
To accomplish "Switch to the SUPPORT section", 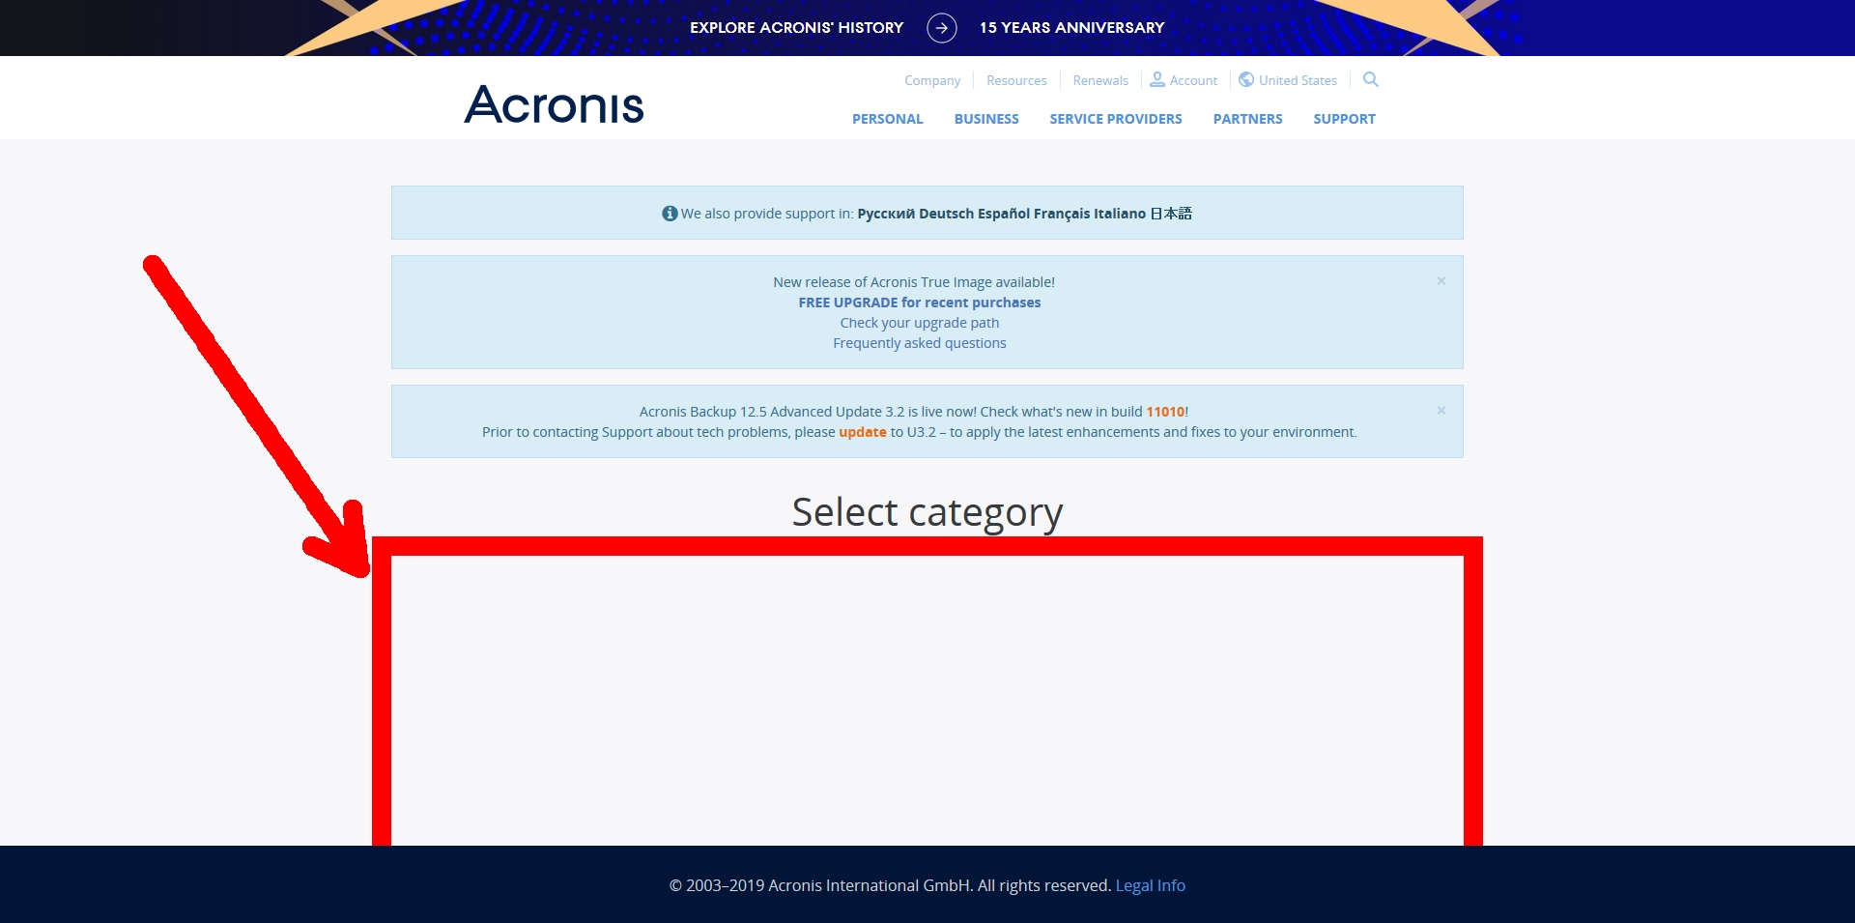I will click(x=1344, y=118).
